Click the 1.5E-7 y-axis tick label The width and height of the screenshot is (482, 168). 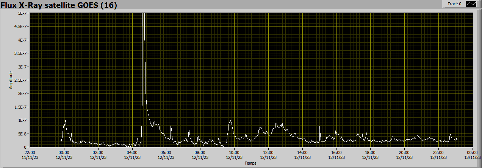tap(22, 107)
